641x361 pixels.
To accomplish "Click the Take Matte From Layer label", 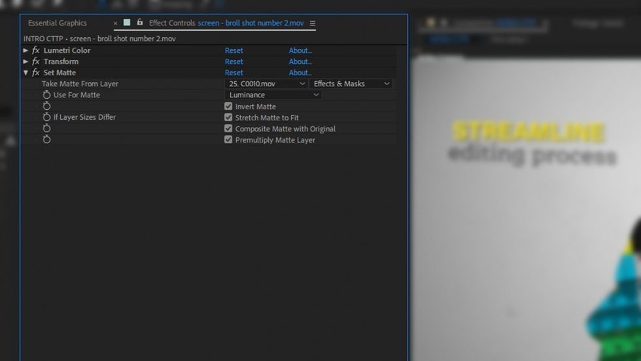I will coord(80,84).
